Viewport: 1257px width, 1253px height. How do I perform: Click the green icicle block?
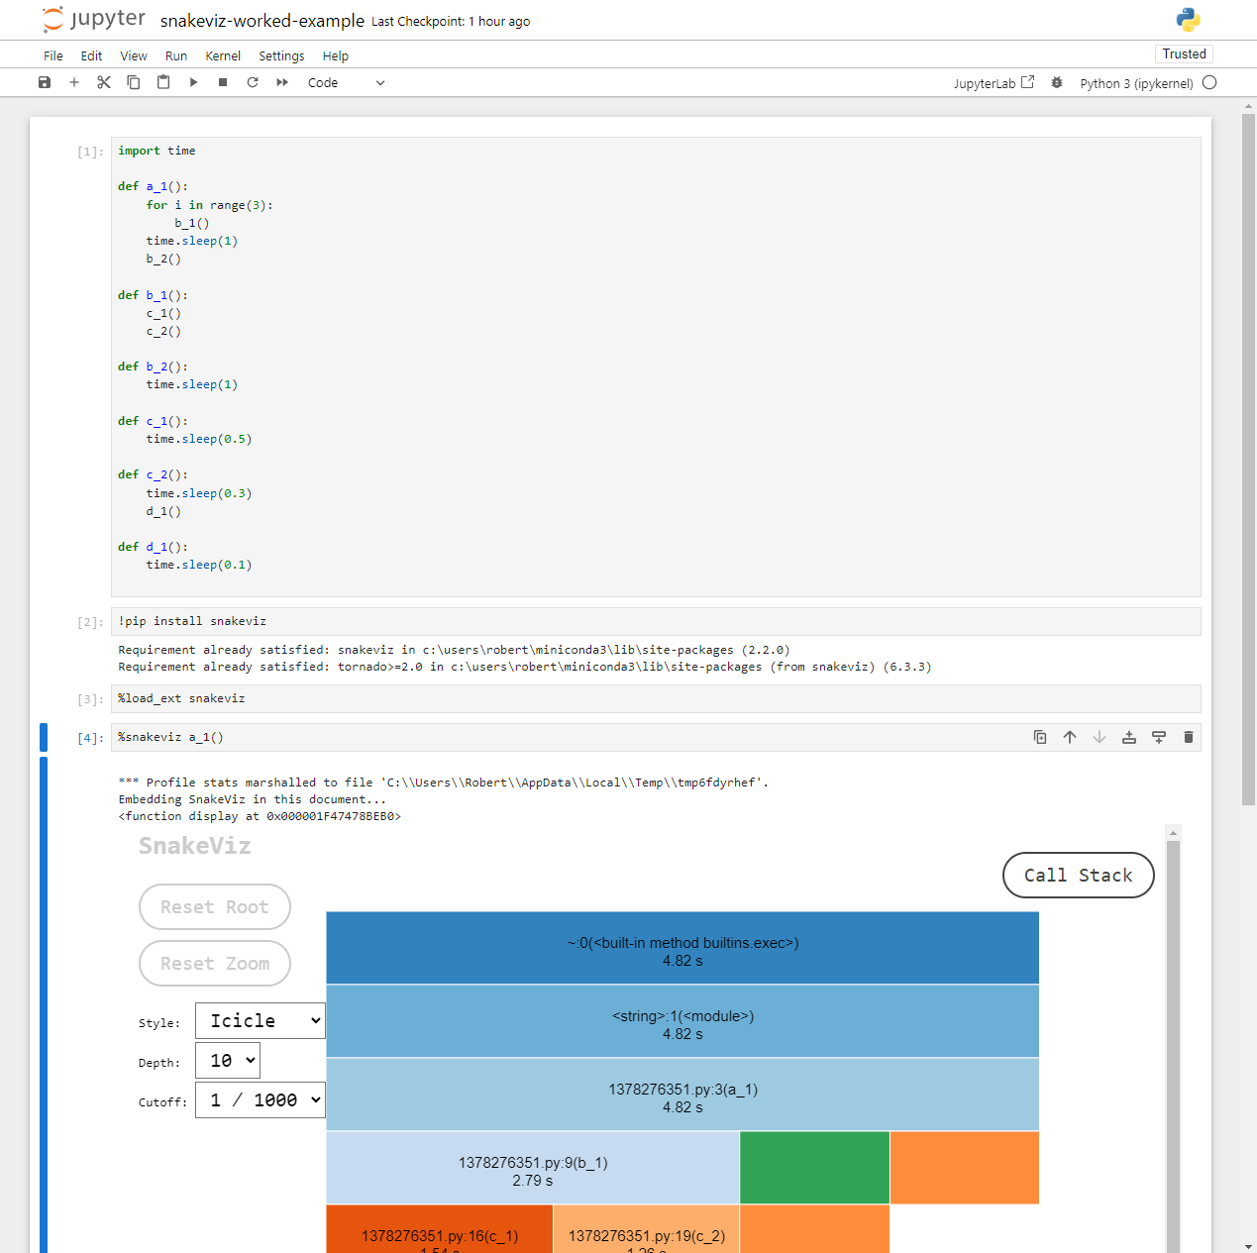pyautogui.click(x=814, y=1168)
